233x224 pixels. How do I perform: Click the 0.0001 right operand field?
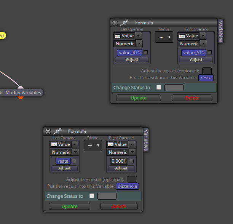pos(119,161)
